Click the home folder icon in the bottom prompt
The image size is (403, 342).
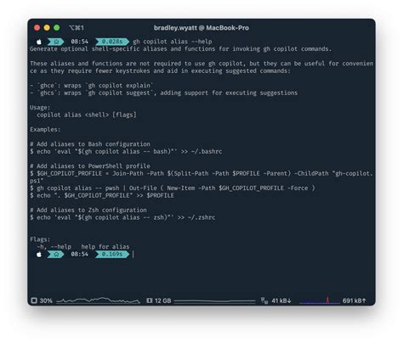coord(56,255)
